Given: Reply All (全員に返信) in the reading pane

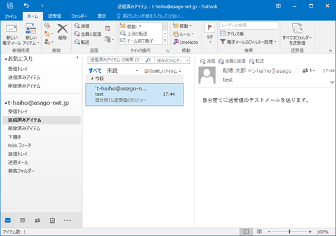Looking at the screenshot, I should pos(232,61).
